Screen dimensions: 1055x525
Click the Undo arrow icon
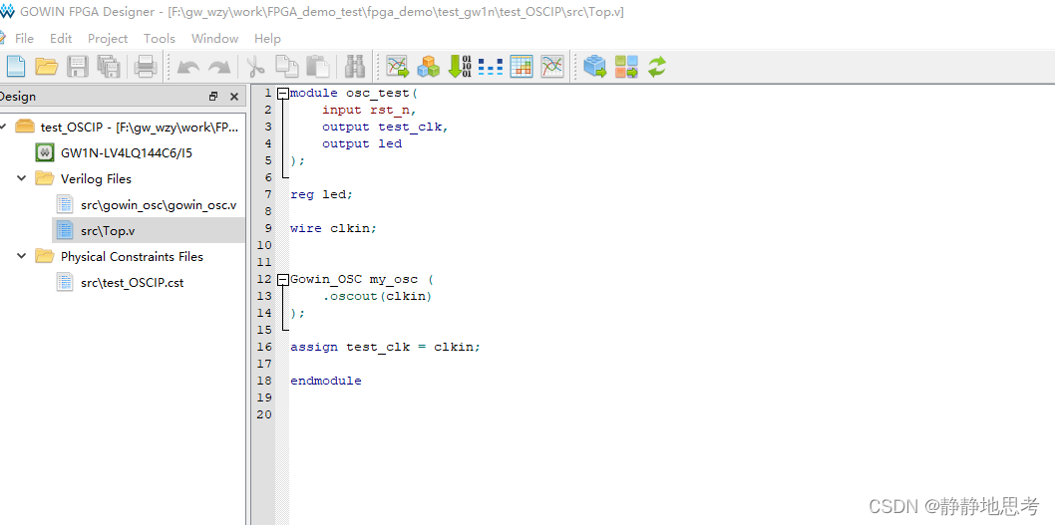tap(187, 67)
